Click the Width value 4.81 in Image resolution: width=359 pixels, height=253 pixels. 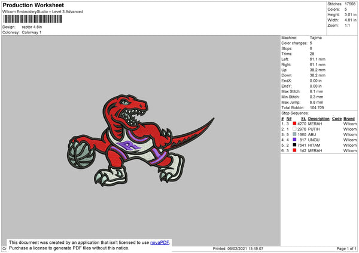coord(350,20)
